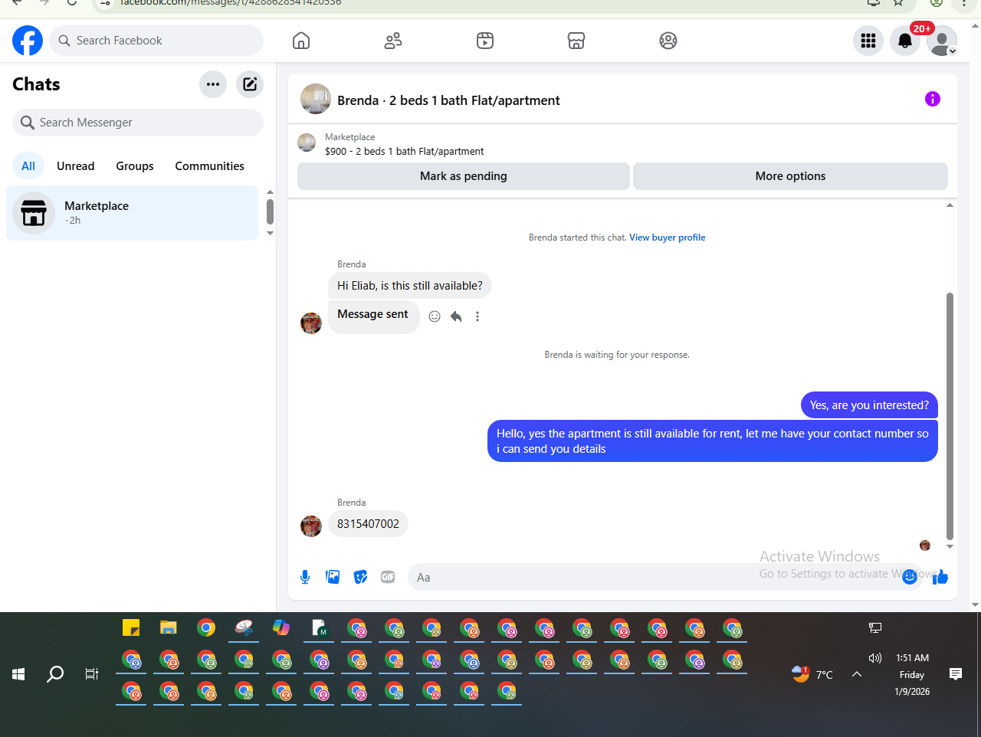The height and width of the screenshot is (737, 981).
Task: Open the View buyer profile link
Action: click(668, 237)
